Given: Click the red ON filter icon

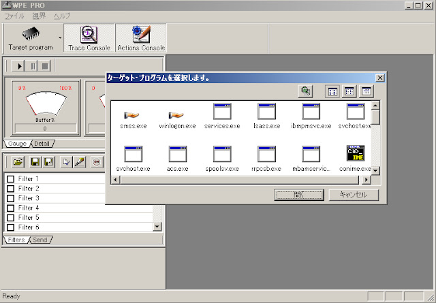Looking at the screenshot, I should (97, 162).
